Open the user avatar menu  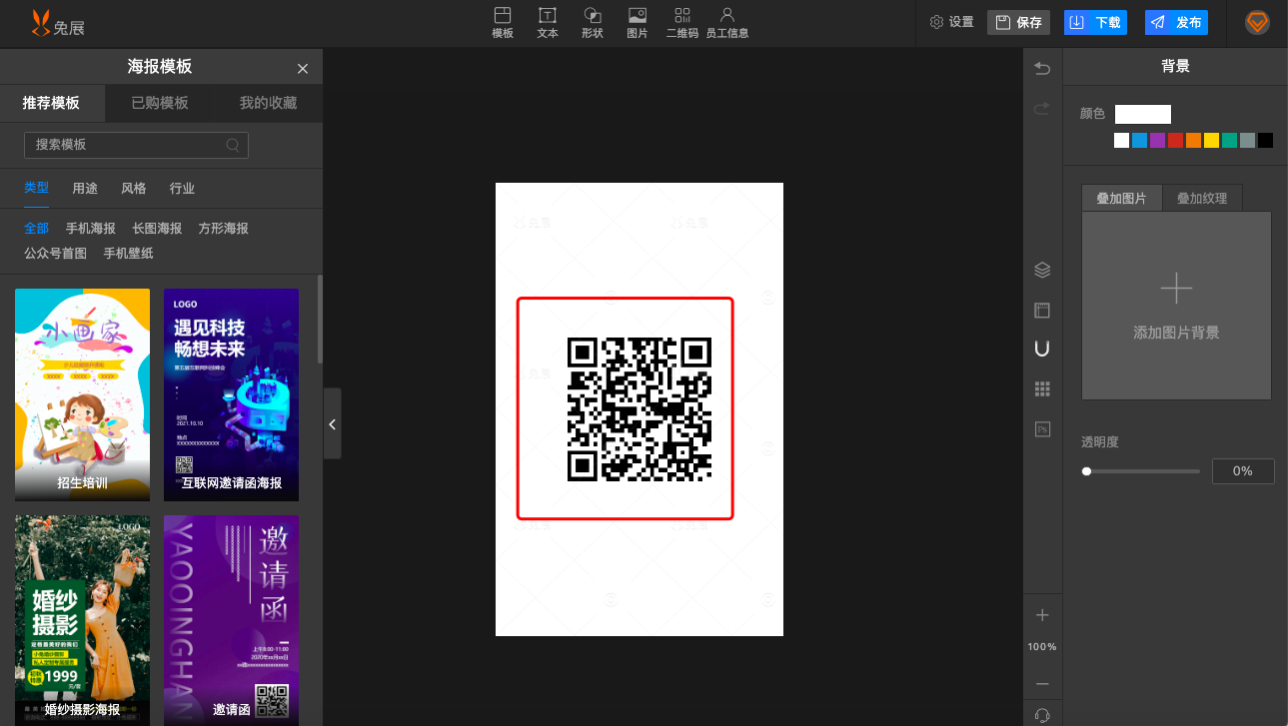(1257, 22)
